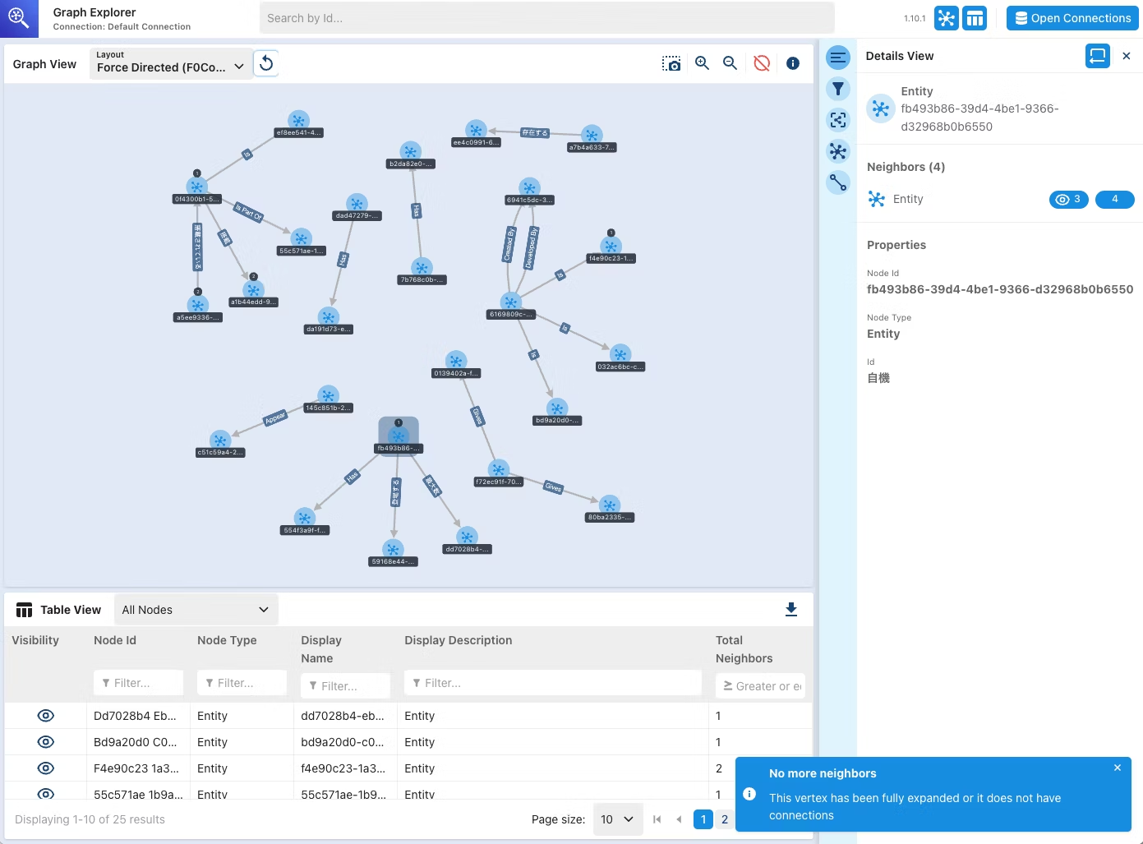Open the Open Connections panel
The image size is (1143, 844).
click(1072, 18)
